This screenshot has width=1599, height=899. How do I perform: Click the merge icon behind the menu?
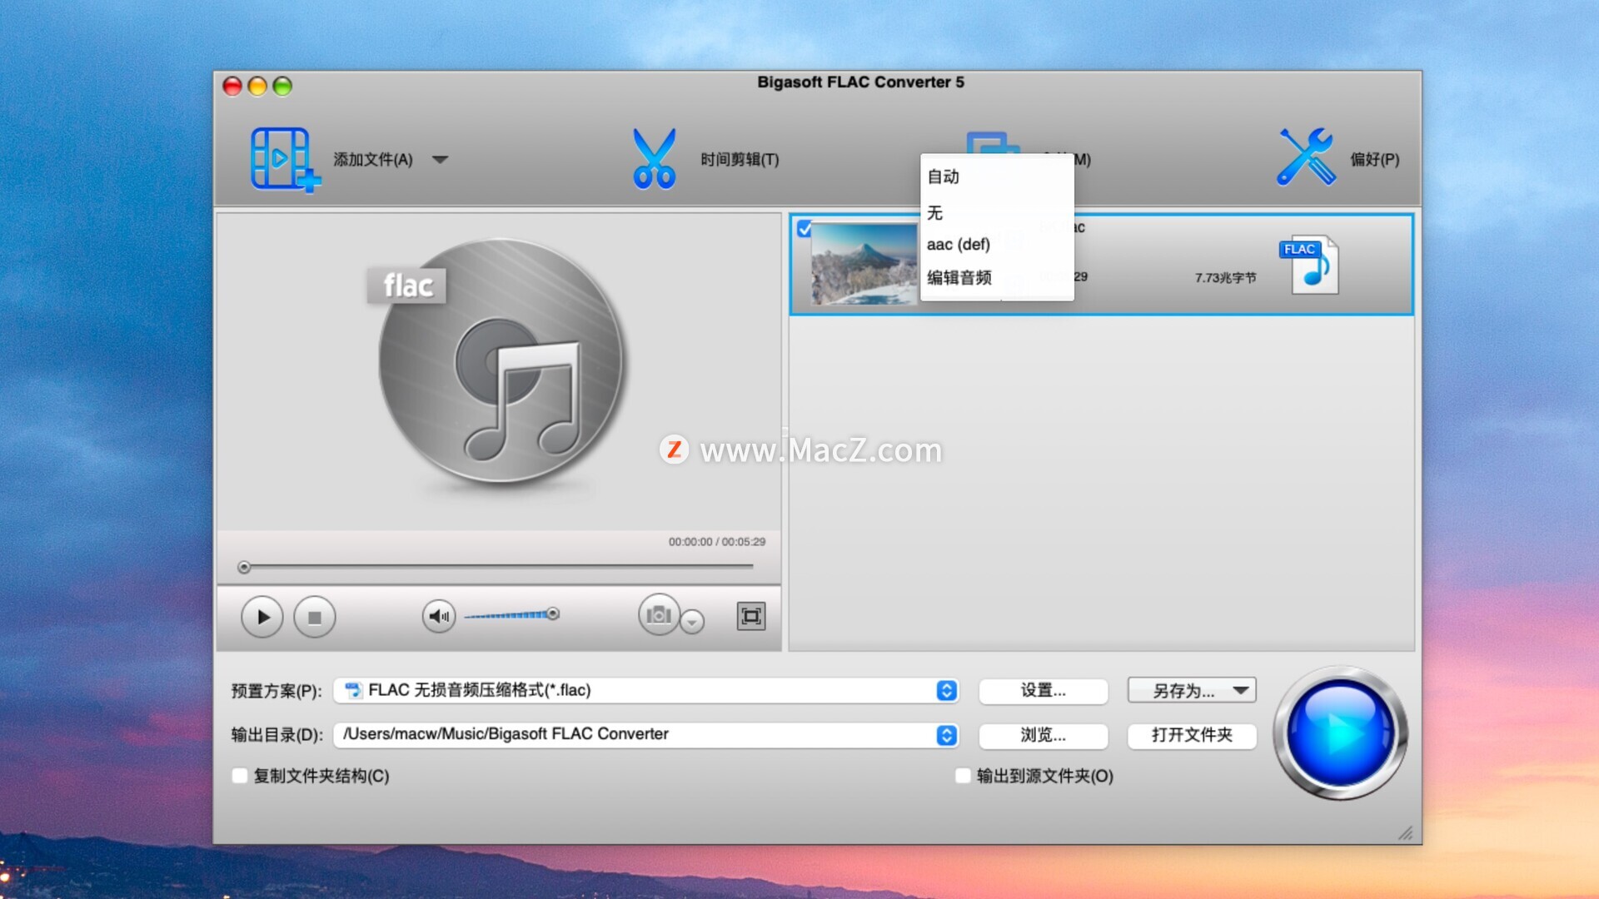click(994, 142)
